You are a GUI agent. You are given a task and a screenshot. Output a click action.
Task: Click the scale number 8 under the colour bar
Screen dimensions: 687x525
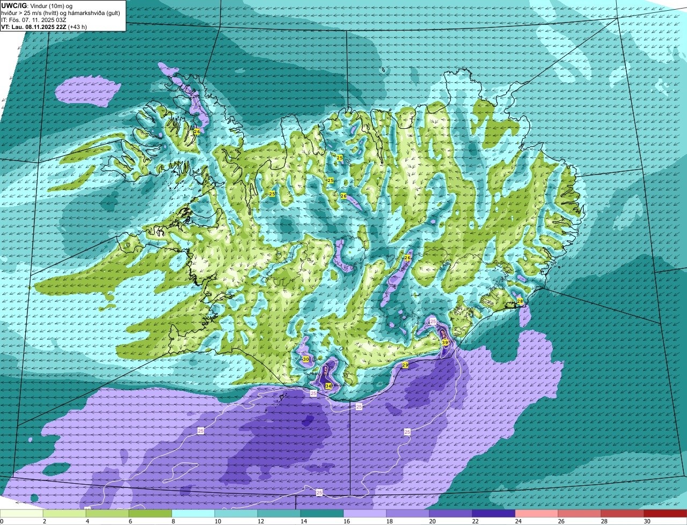[x=173, y=521]
